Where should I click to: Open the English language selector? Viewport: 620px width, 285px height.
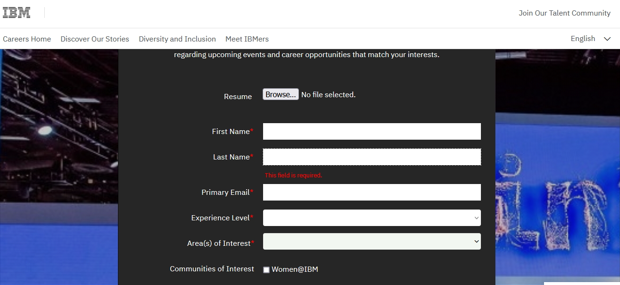tap(591, 39)
